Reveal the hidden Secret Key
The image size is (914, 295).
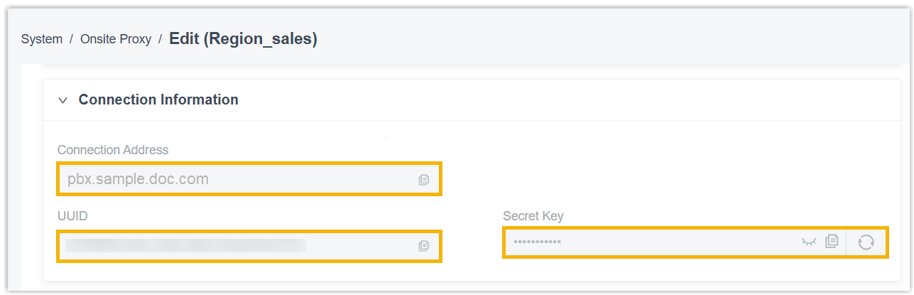(808, 242)
